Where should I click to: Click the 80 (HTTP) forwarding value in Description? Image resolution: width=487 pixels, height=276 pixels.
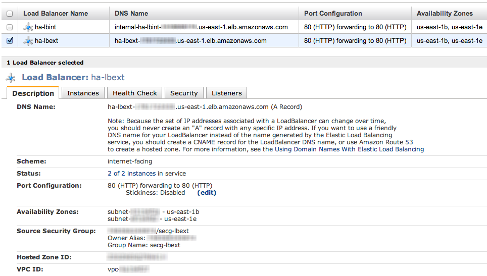coord(160,186)
